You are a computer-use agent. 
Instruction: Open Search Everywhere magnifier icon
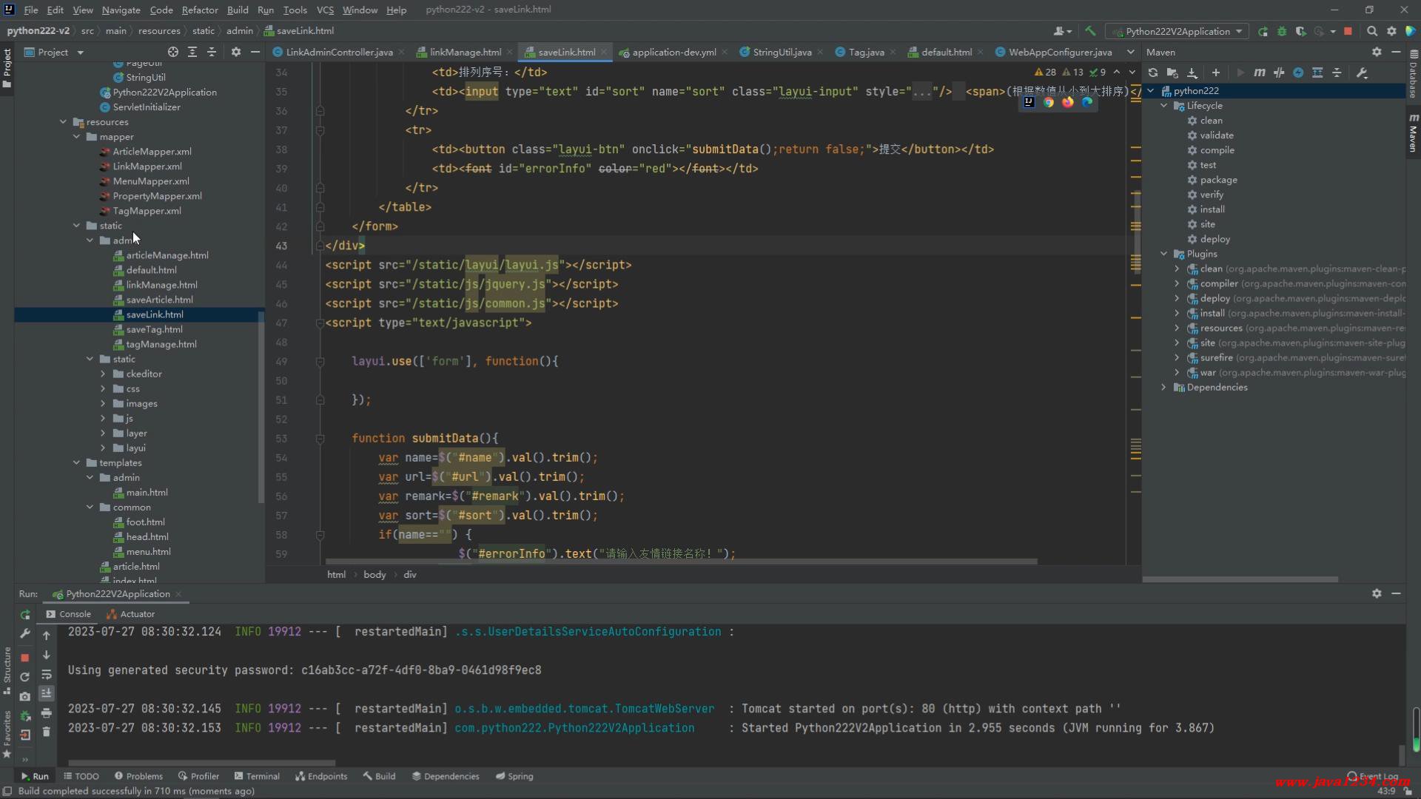click(x=1372, y=31)
